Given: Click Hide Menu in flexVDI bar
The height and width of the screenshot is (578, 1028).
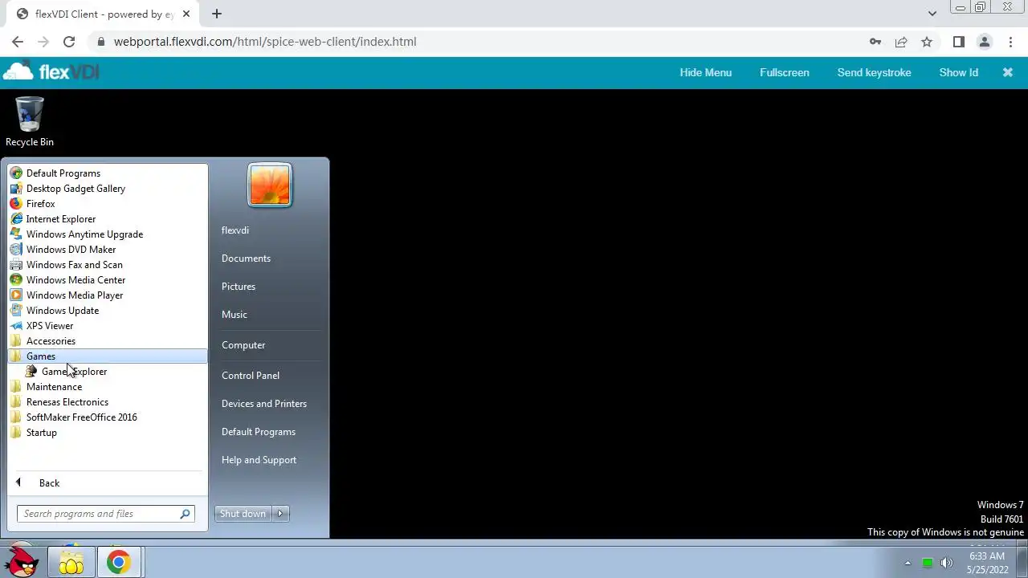Looking at the screenshot, I should 706,72.
